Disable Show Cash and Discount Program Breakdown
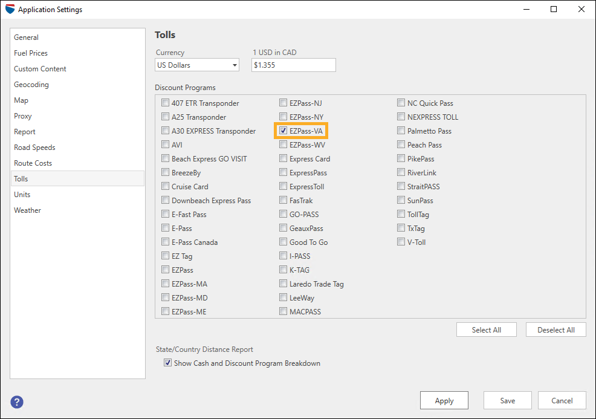The height and width of the screenshot is (419, 596). coord(167,363)
